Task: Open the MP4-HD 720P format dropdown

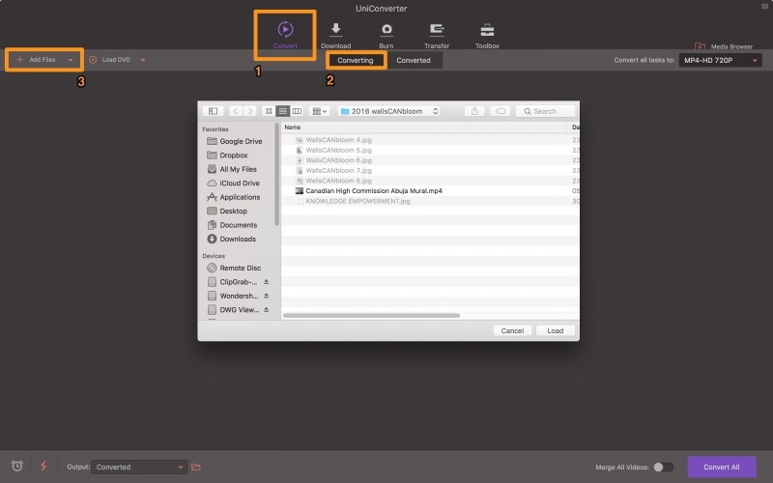Action: click(720, 60)
